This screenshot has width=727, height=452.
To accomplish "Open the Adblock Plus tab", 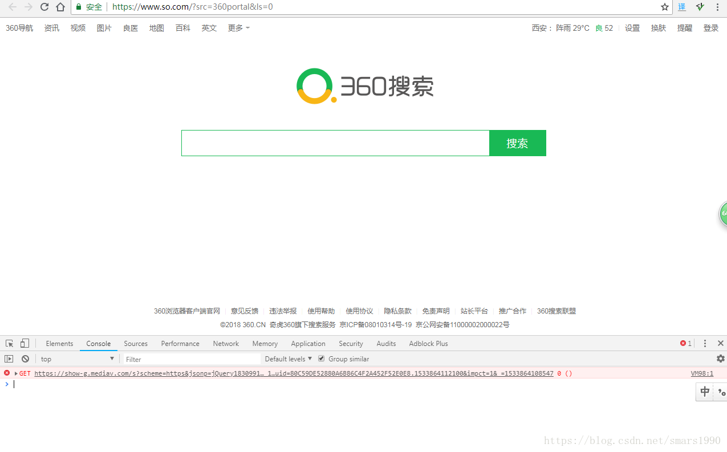I will pos(428,343).
